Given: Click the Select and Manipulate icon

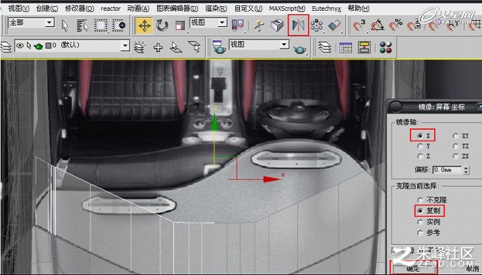Looking at the screenshot, I should (260, 25).
